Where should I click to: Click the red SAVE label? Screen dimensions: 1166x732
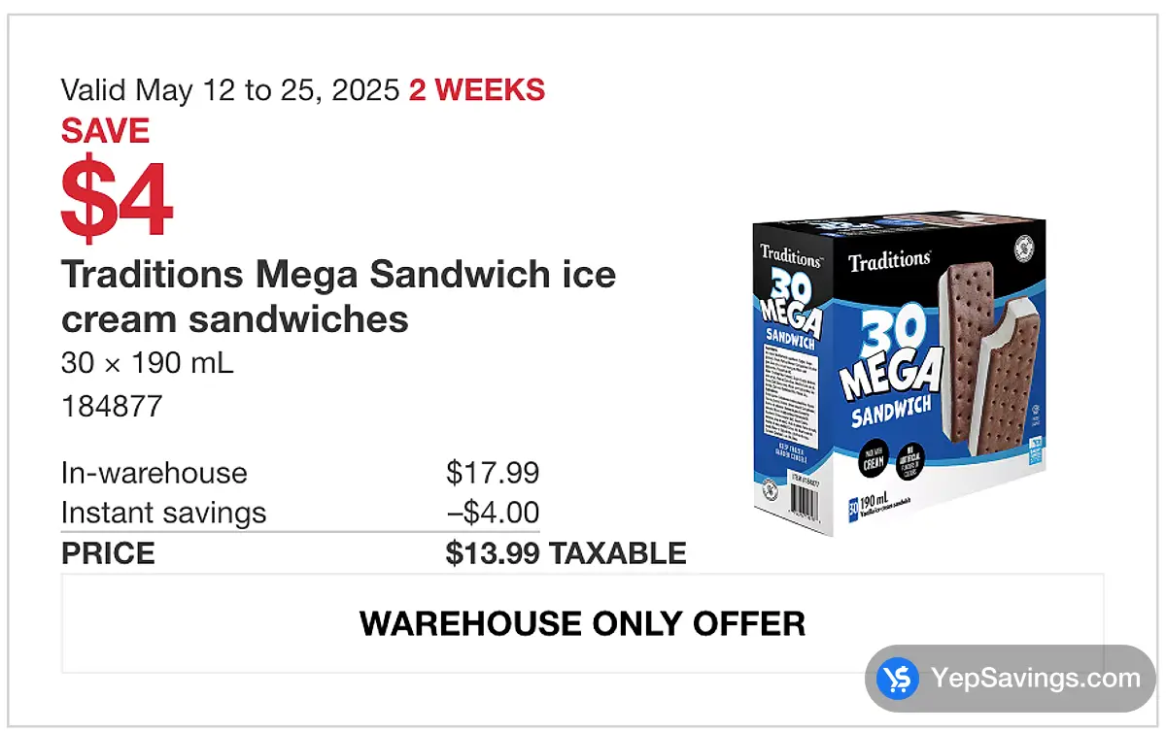(x=105, y=131)
